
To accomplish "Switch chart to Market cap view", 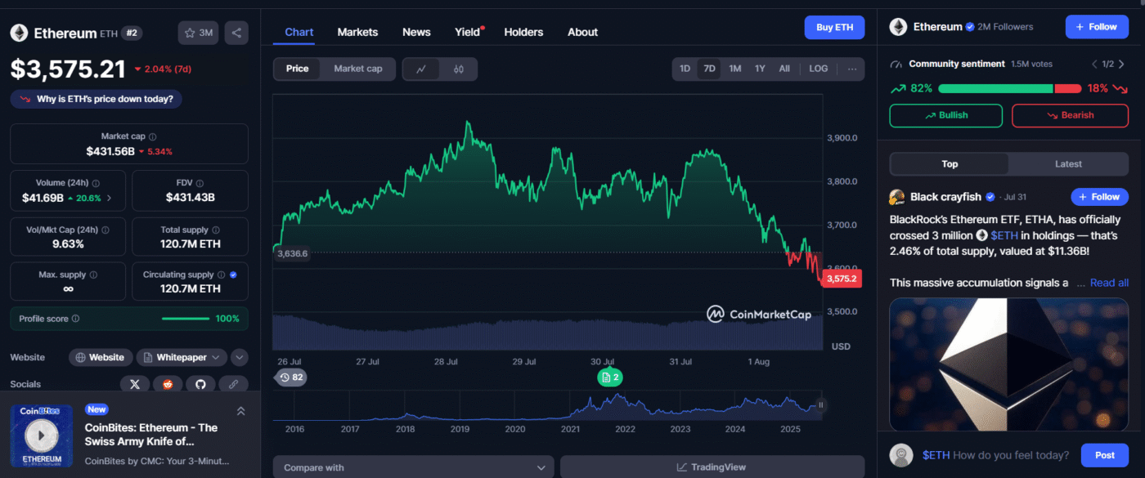I will click(358, 69).
